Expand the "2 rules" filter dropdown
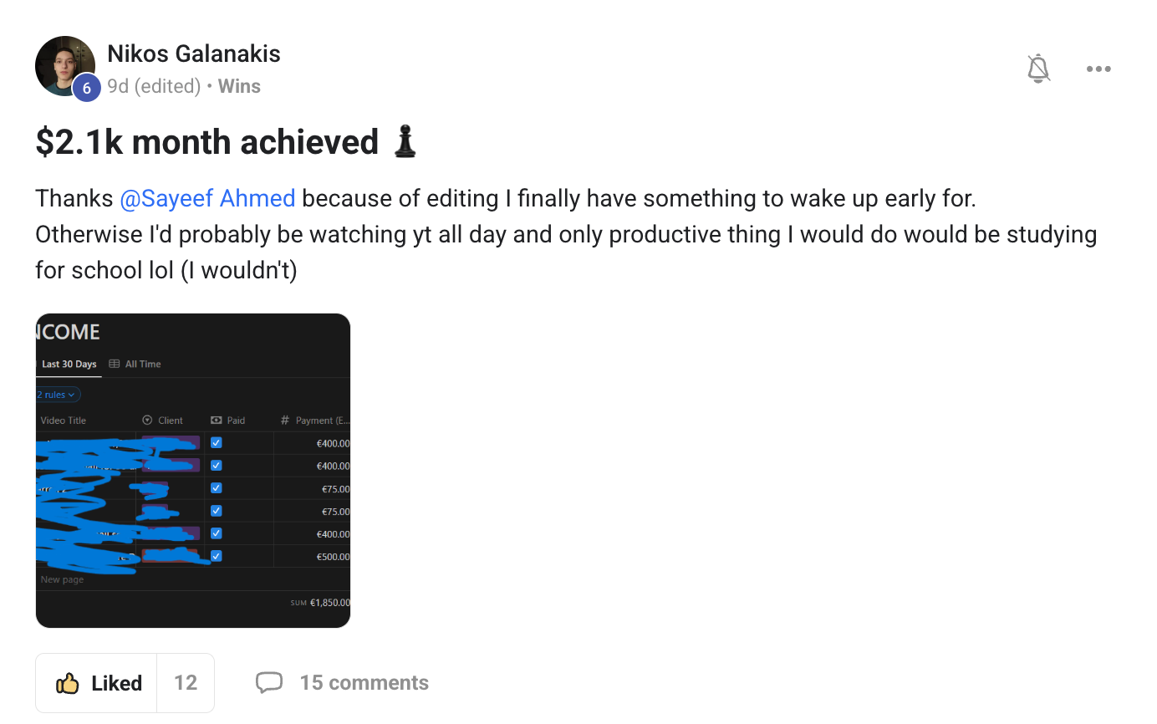 (x=57, y=395)
